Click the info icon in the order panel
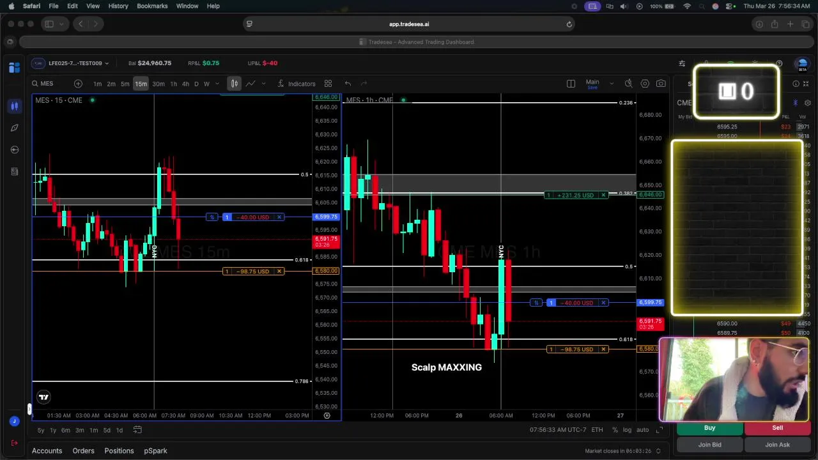 point(796,84)
